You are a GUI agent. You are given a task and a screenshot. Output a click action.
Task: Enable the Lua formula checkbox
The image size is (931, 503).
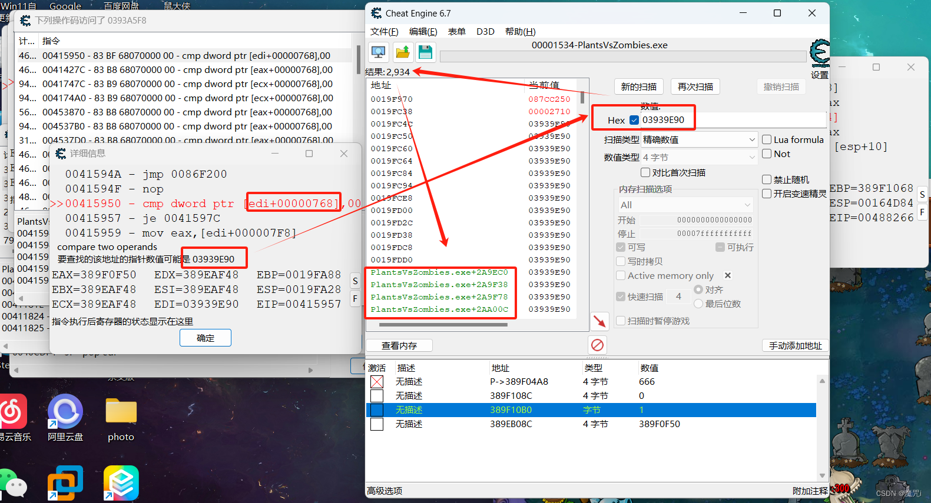[x=767, y=139]
